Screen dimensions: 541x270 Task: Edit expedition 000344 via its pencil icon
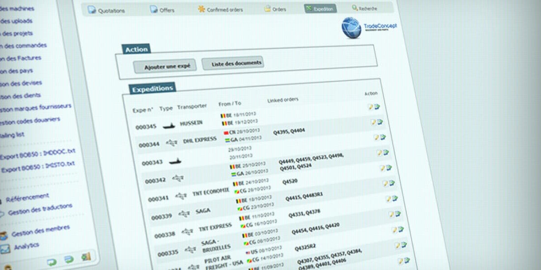pyautogui.click(x=373, y=122)
